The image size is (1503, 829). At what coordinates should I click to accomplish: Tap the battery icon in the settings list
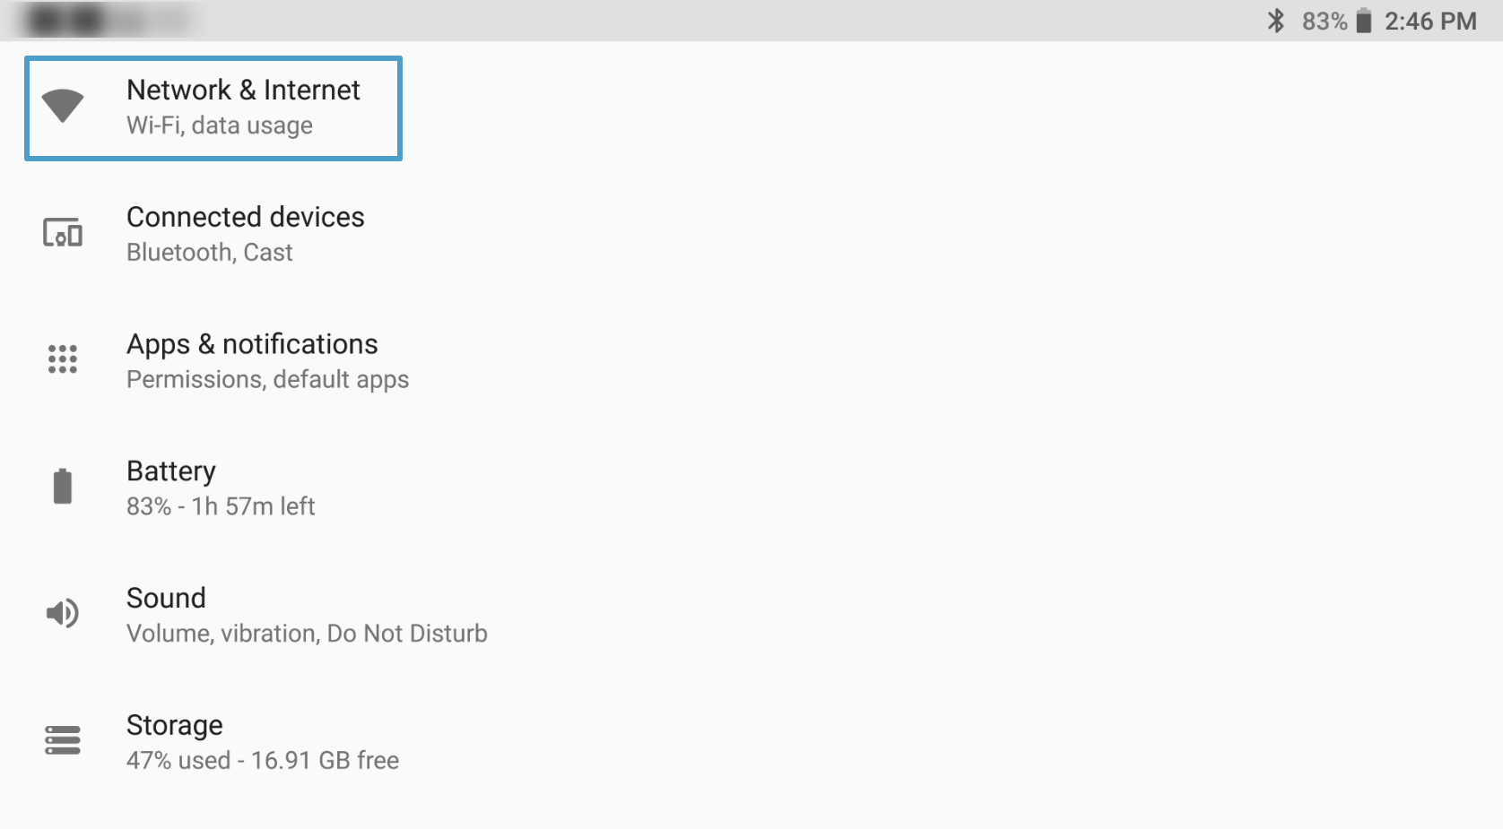[x=63, y=487]
